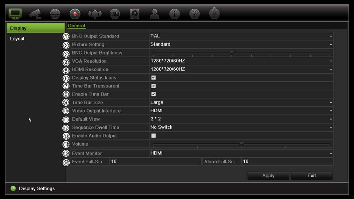Open HDMI Resolution dropdown

[241, 69]
